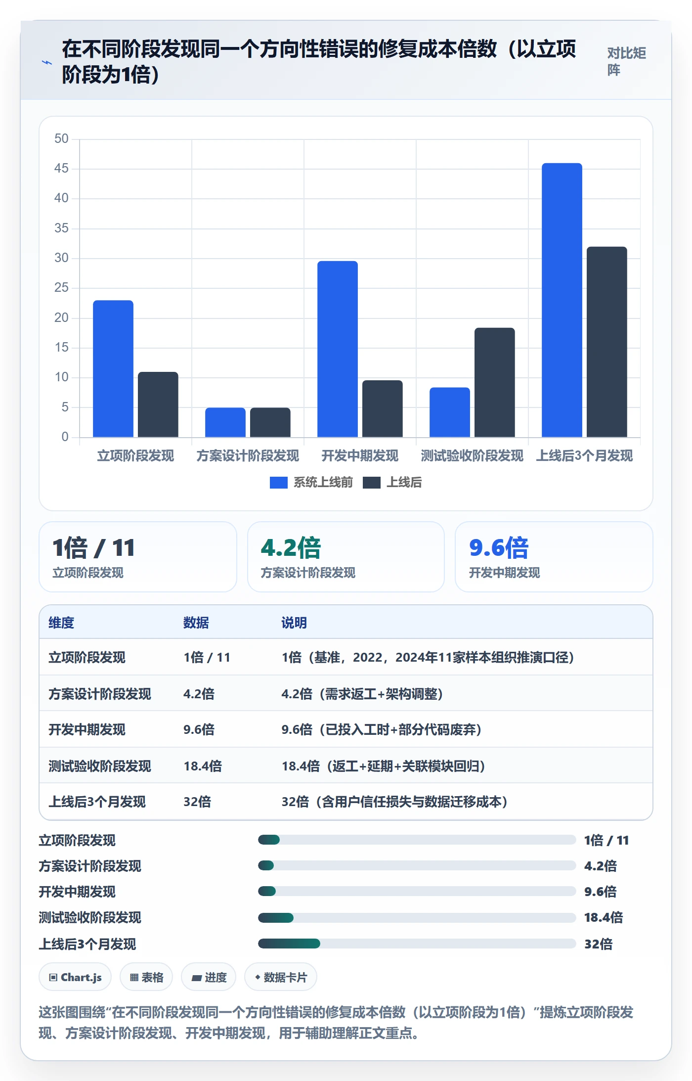Click the lightning icon beside the title
Screen dimensions: 692x1081
coord(47,62)
